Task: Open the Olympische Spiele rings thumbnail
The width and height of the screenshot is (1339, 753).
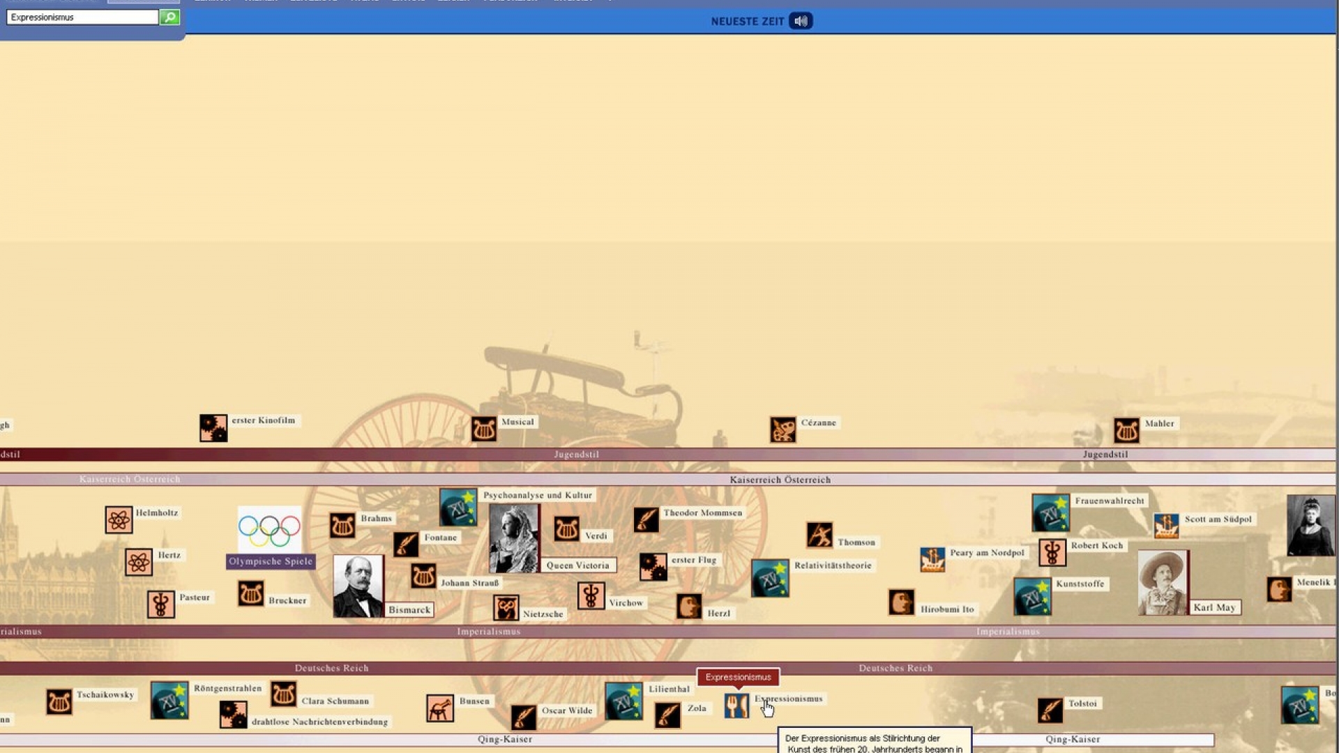Action: tap(269, 530)
